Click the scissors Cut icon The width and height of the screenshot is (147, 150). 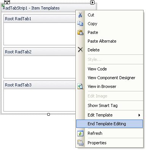pyautogui.click(x=80, y=15)
